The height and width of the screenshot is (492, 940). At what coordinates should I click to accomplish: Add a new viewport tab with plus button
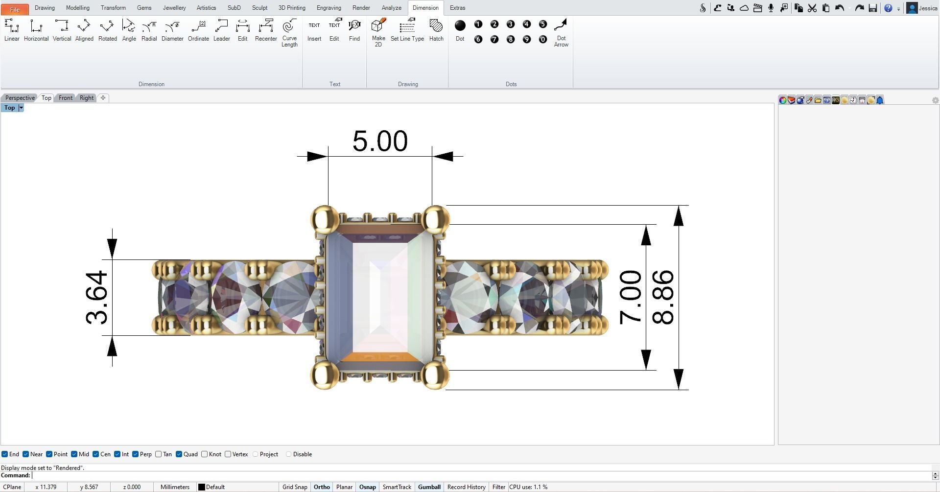103,98
